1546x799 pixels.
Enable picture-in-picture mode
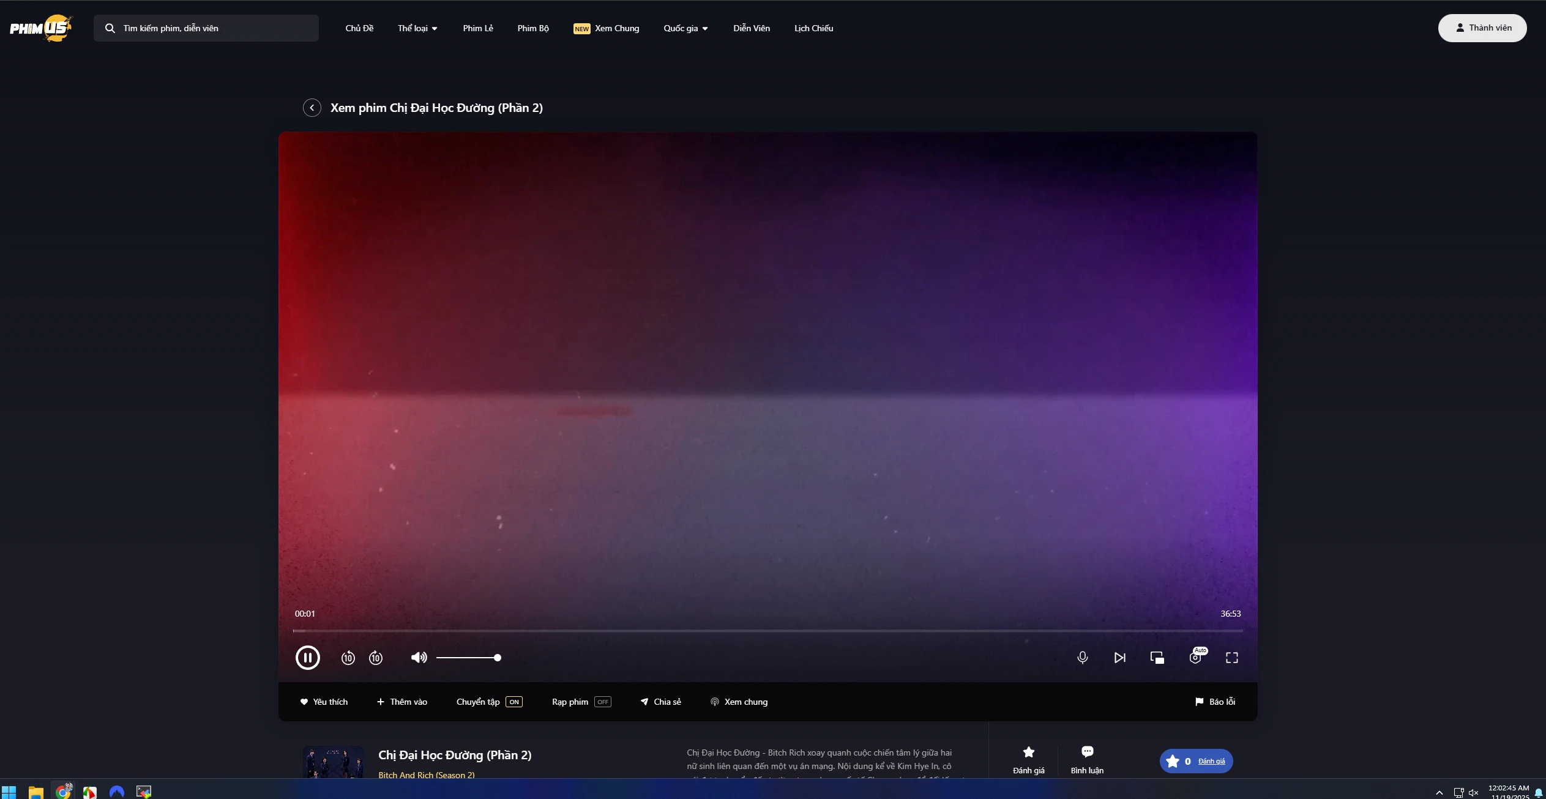[1157, 658]
